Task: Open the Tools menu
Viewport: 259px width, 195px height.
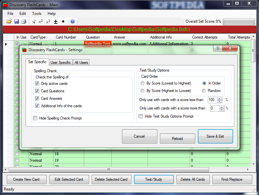Action: point(37,14)
